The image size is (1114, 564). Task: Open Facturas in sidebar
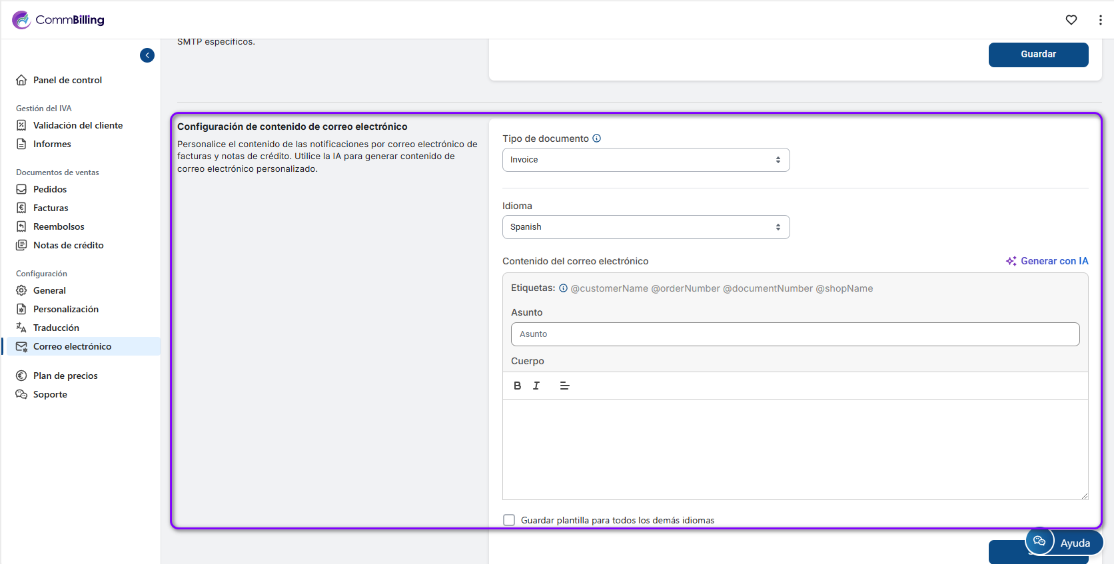(x=51, y=208)
